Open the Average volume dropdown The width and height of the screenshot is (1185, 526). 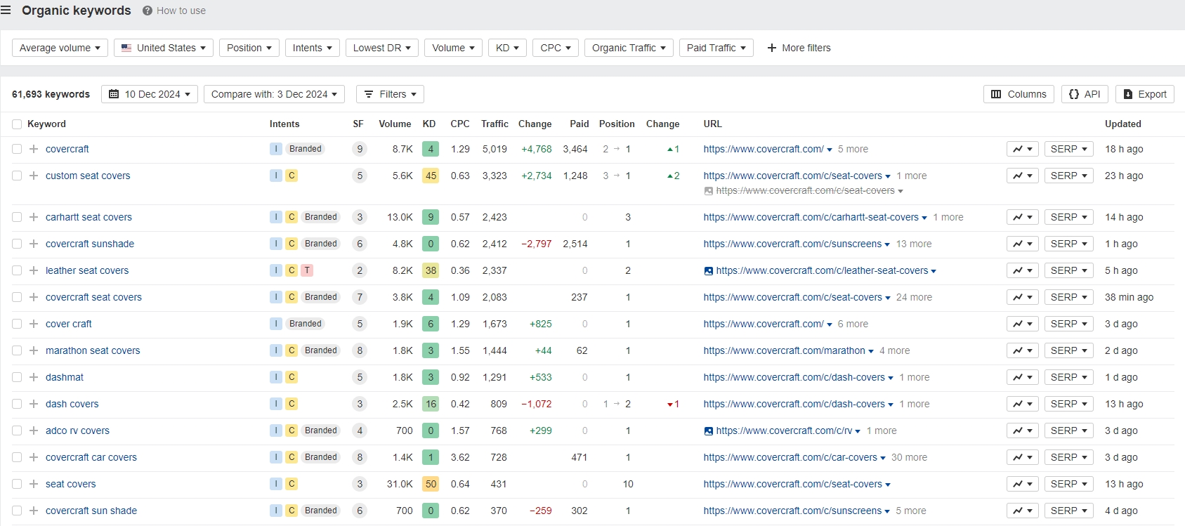click(60, 48)
